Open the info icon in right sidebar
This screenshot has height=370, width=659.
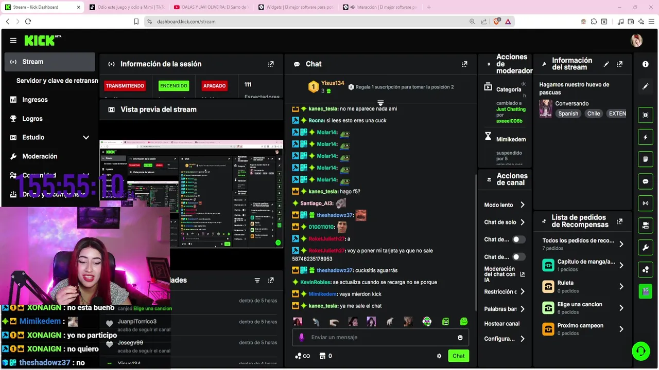tap(646, 64)
